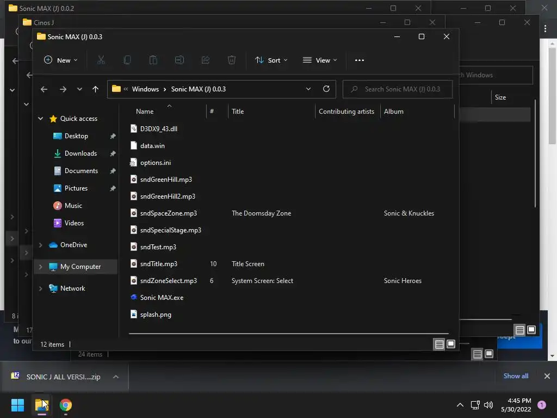Open the network icon in system tray
The image size is (557, 418).
[475, 405]
